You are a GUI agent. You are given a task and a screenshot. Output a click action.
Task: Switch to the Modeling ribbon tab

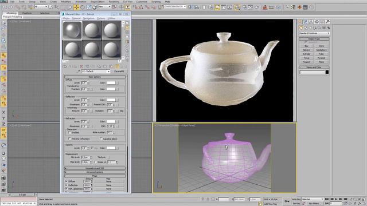pos(11,13)
